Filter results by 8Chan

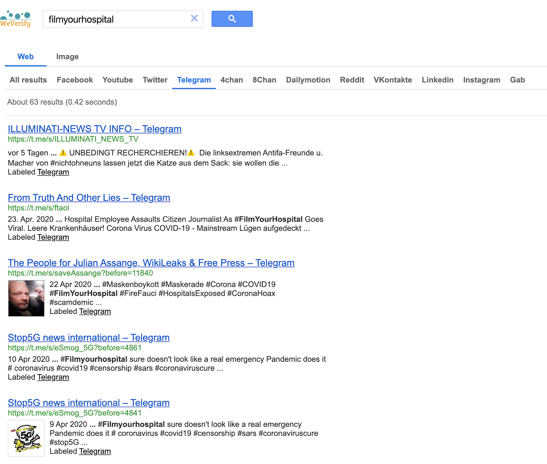(265, 80)
